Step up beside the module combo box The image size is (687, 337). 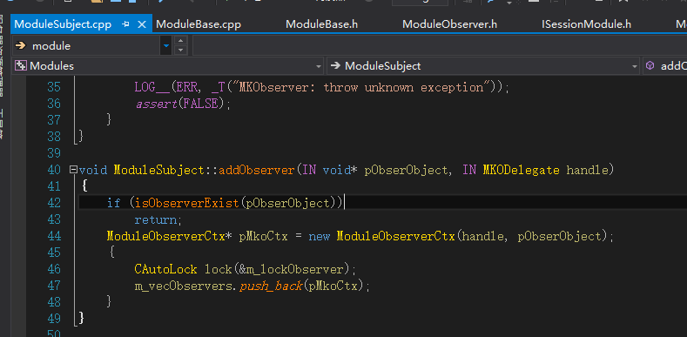[180, 41]
